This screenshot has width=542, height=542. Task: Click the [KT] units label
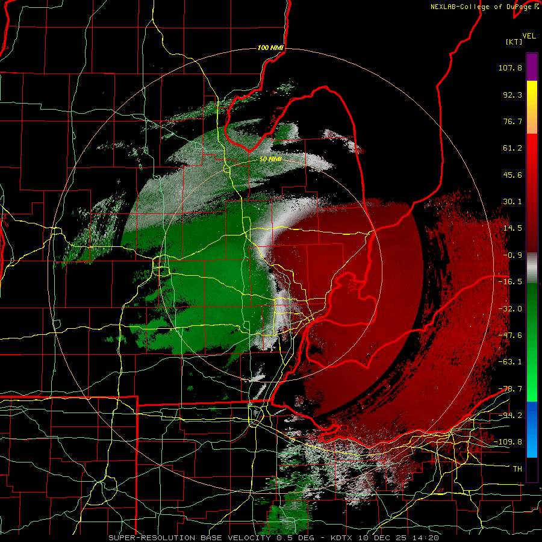[514, 42]
